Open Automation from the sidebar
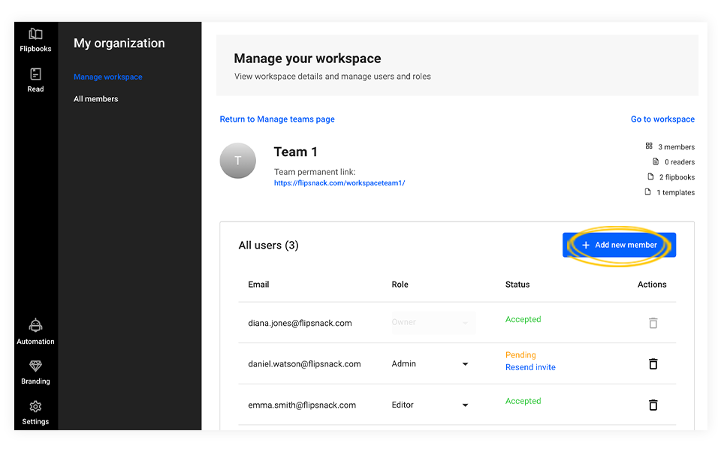The width and height of the screenshot is (721, 452). pyautogui.click(x=35, y=330)
